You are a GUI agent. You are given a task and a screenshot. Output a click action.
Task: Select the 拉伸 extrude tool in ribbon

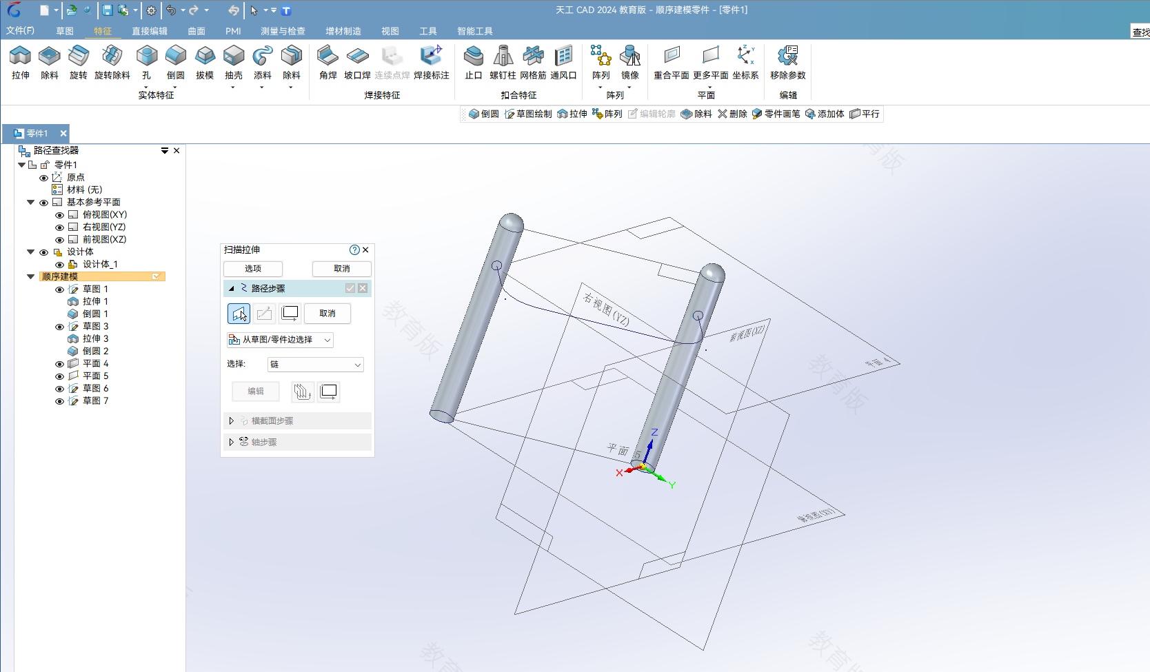[x=21, y=63]
